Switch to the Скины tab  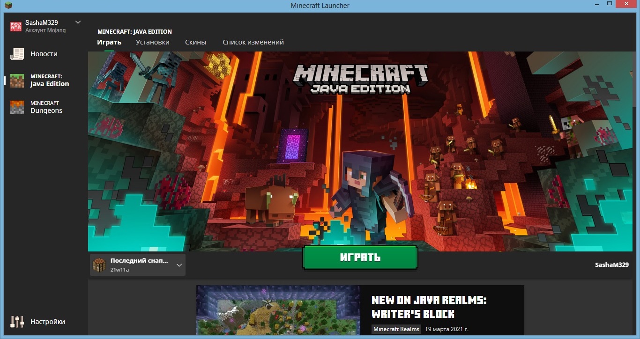tap(195, 42)
